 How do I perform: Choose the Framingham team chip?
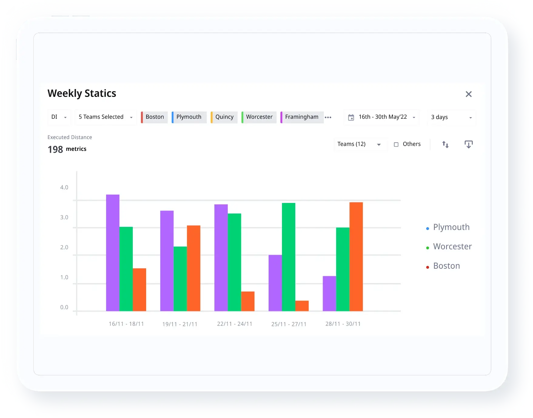302,117
